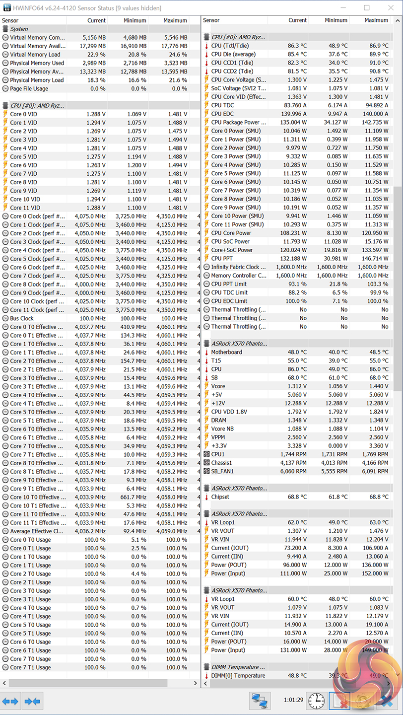
Task: Select the CPU PPT Limit row
Action: tap(298, 284)
